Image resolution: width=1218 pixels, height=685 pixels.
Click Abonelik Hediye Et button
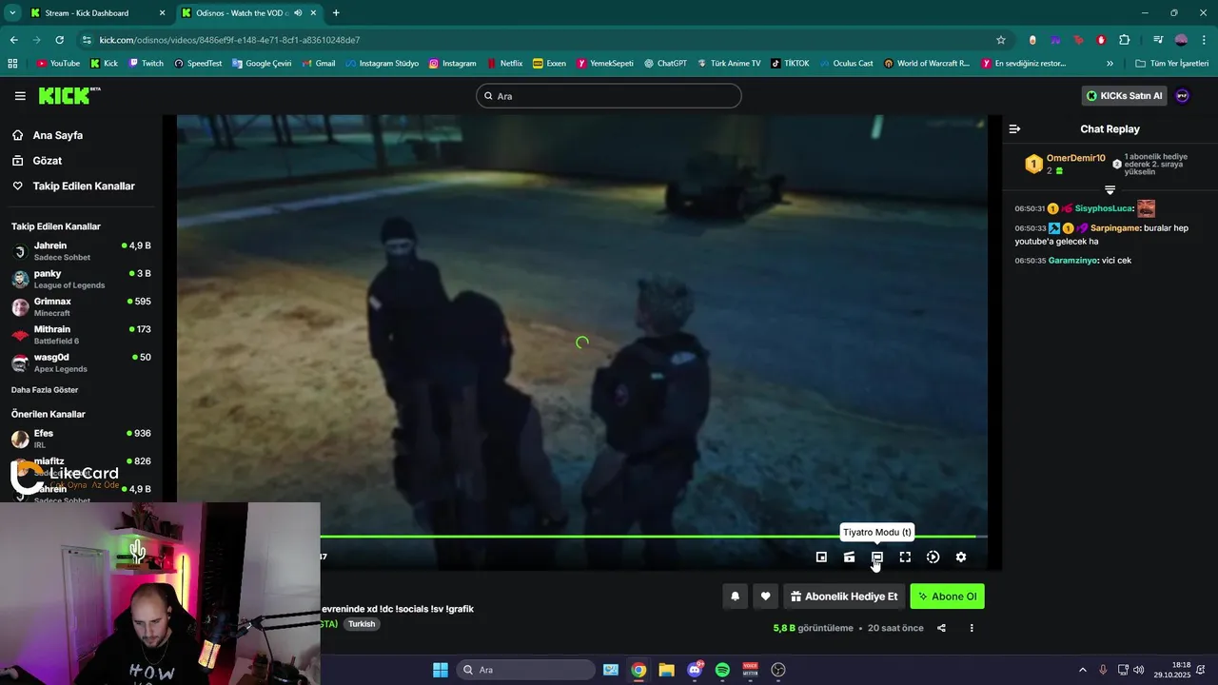[844, 597]
